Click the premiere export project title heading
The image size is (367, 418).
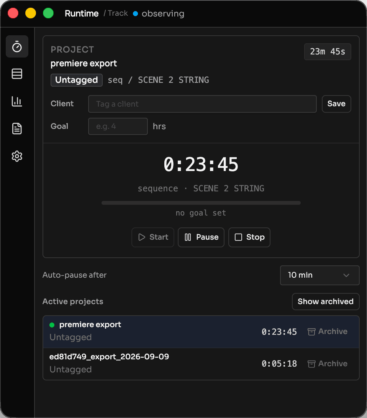[84, 64]
